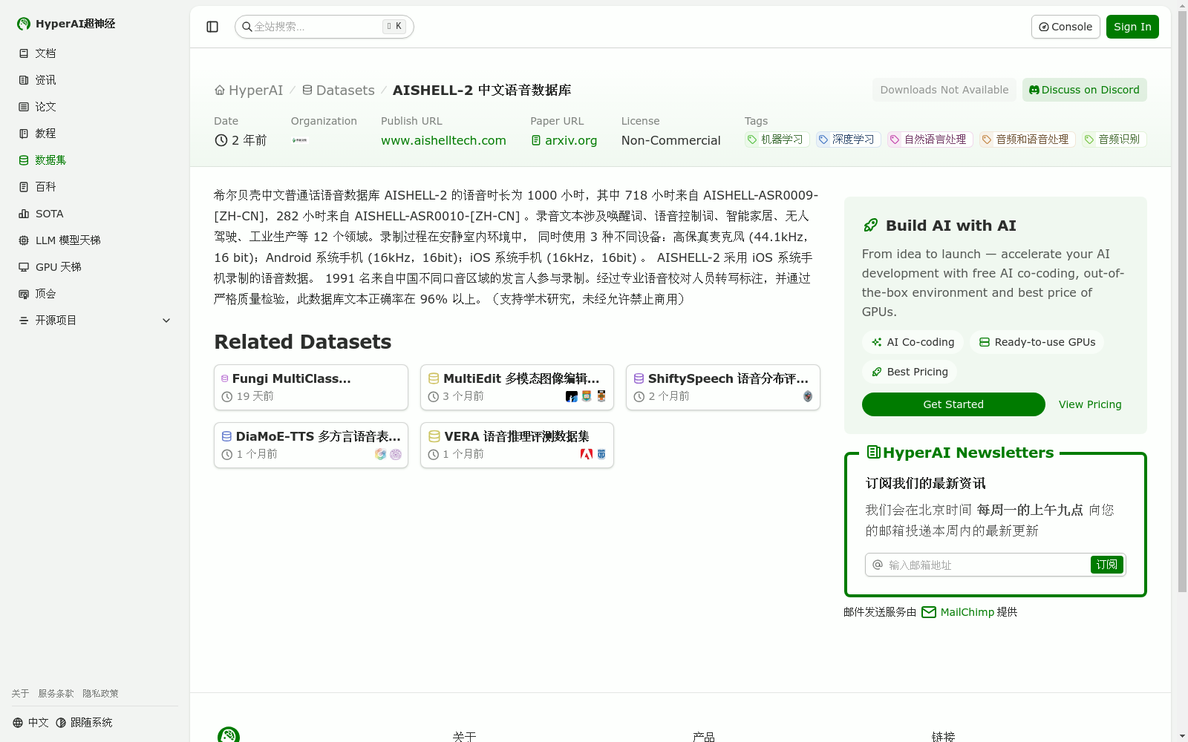The width and height of the screenshot is (1188, 742).
Task: Click Adobe logo on VERA card
Action: click(x=587, y=454)
